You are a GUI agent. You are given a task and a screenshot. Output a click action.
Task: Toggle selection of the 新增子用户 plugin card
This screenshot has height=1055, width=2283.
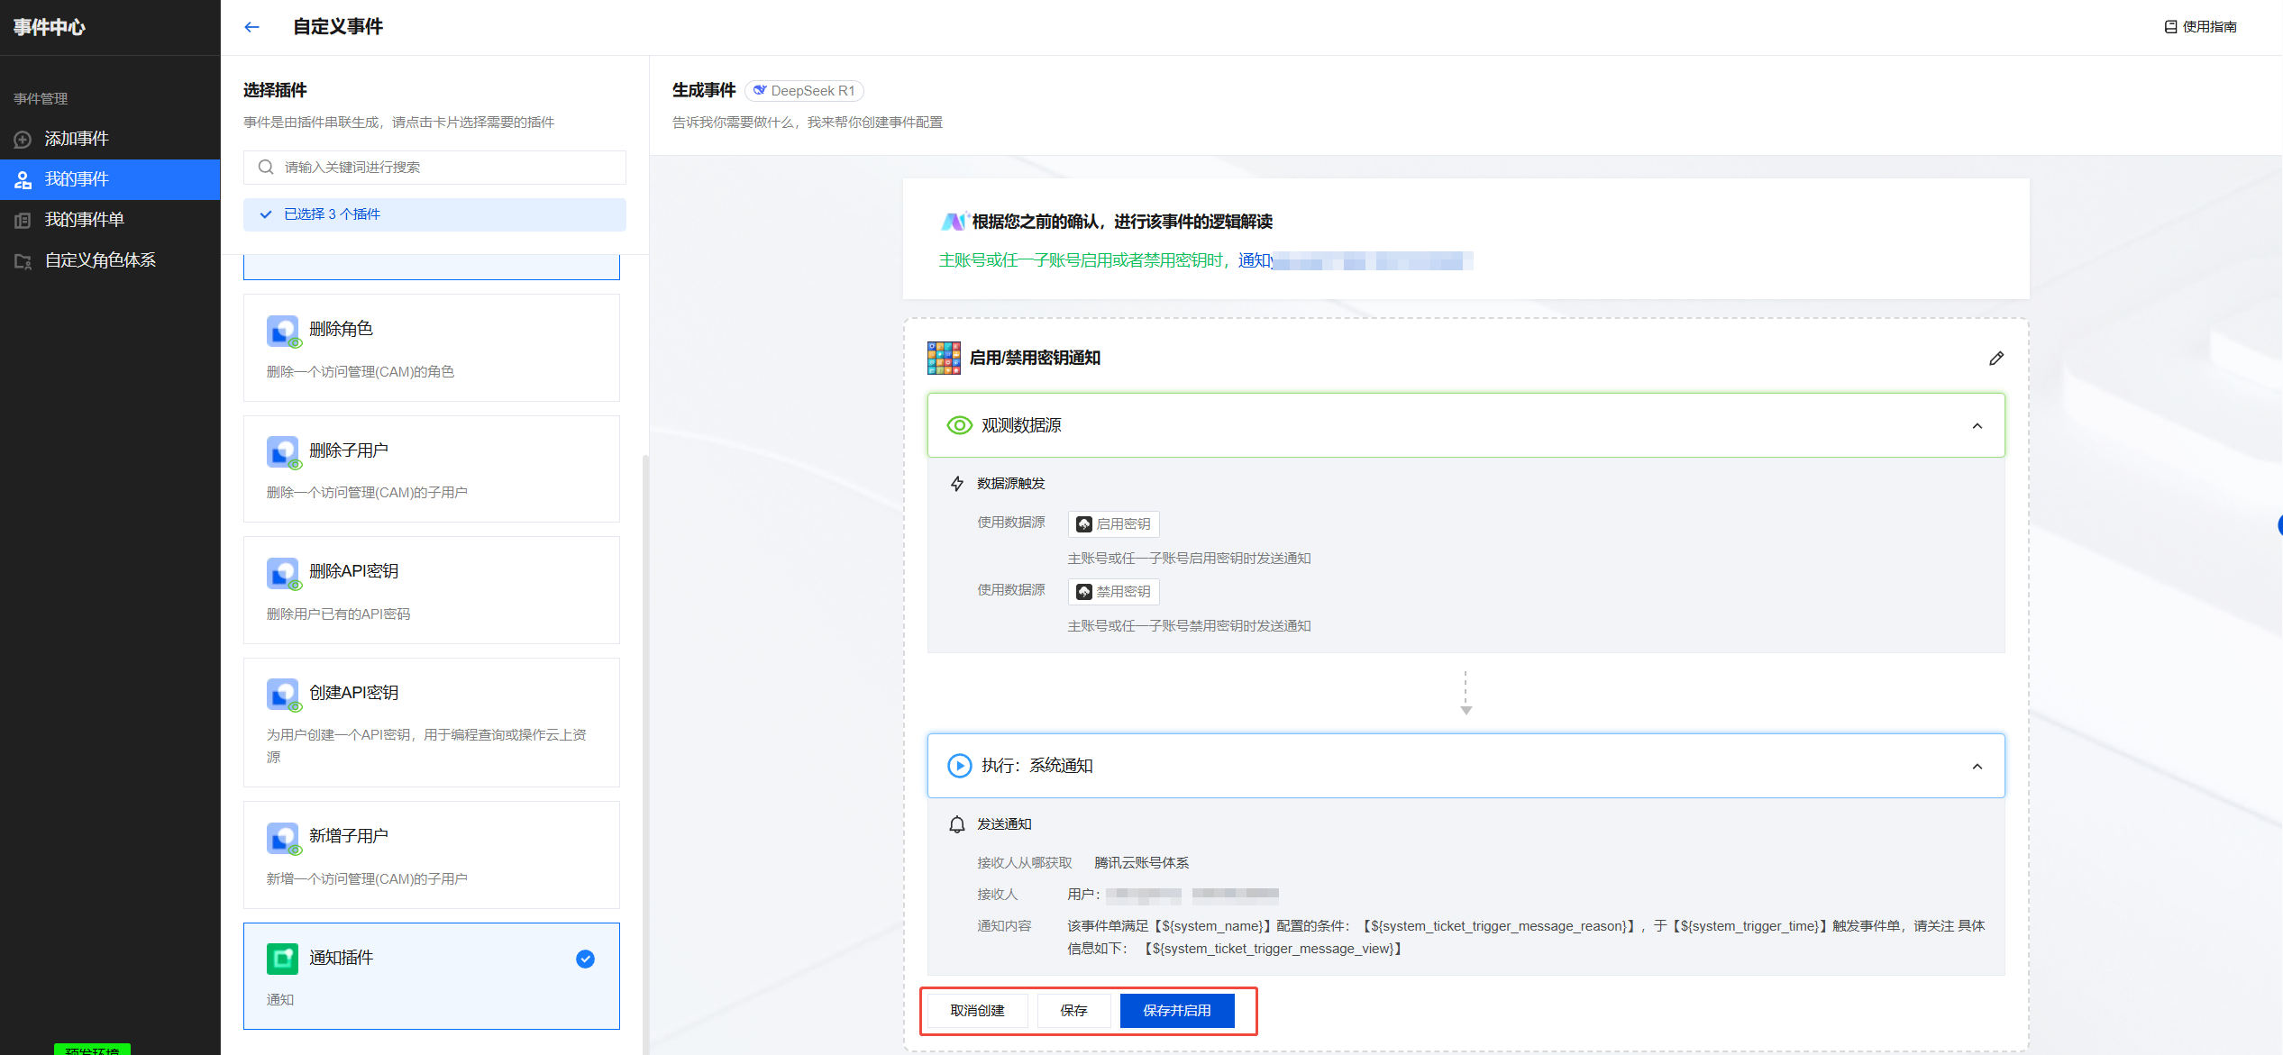[431, 854]
